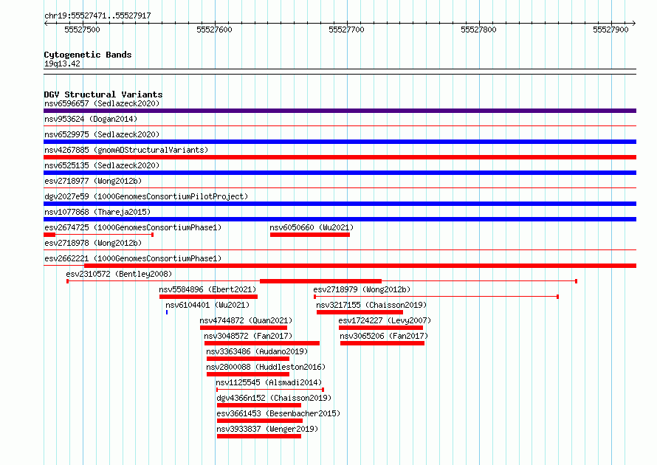Screen dimensions: 657x465
Task: Select the red bar under nsv6050660
Action: click(310, 235)
